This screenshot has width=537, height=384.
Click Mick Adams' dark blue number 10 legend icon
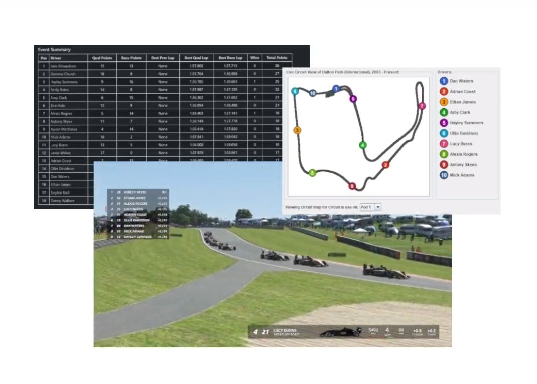pyautogui.click(x=444, y=175)
